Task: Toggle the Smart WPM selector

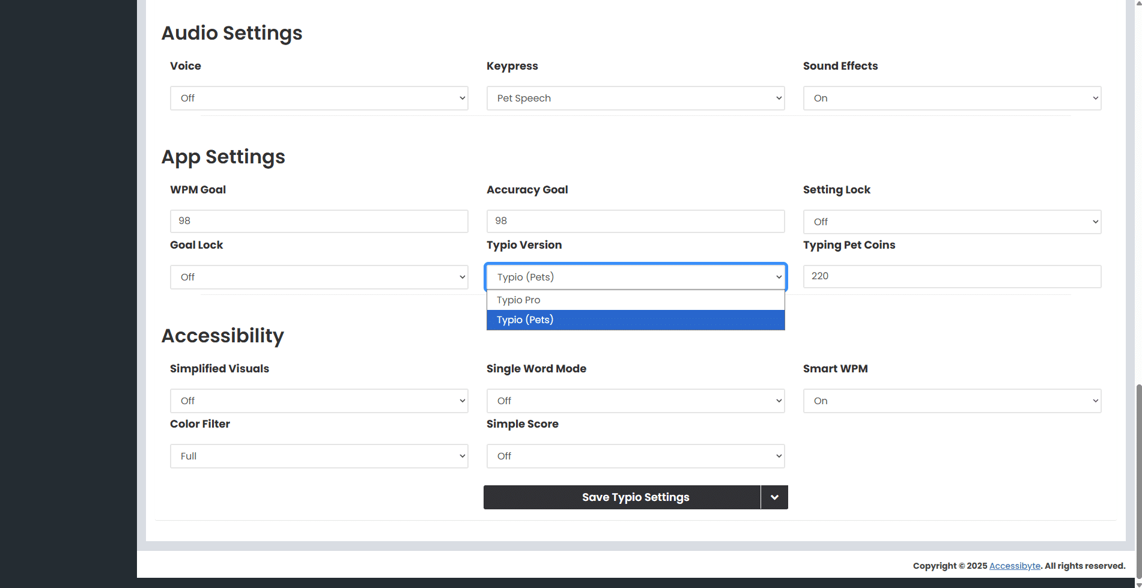Action: tap(952, 401)
